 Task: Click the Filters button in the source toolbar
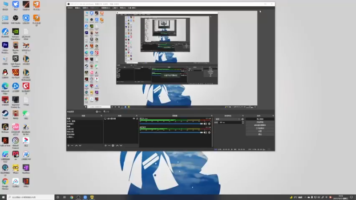click(x=106, y=112)
